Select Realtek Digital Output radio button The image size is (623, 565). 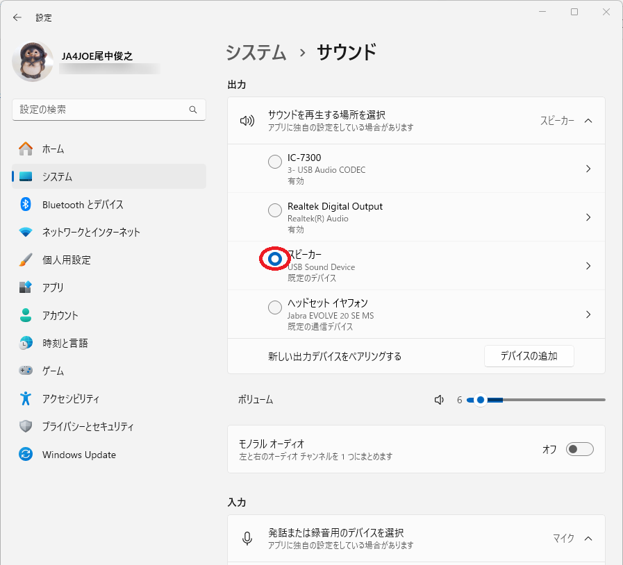[275, 210]
